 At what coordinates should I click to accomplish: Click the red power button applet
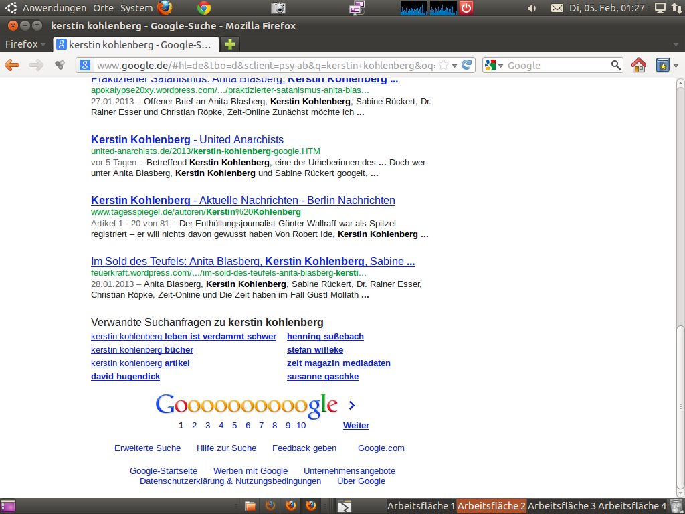click(x=466, y=8)
